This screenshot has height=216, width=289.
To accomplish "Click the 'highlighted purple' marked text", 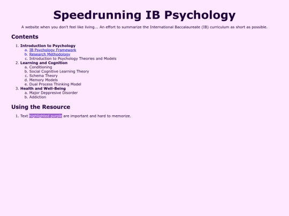I will click(45, 116).
